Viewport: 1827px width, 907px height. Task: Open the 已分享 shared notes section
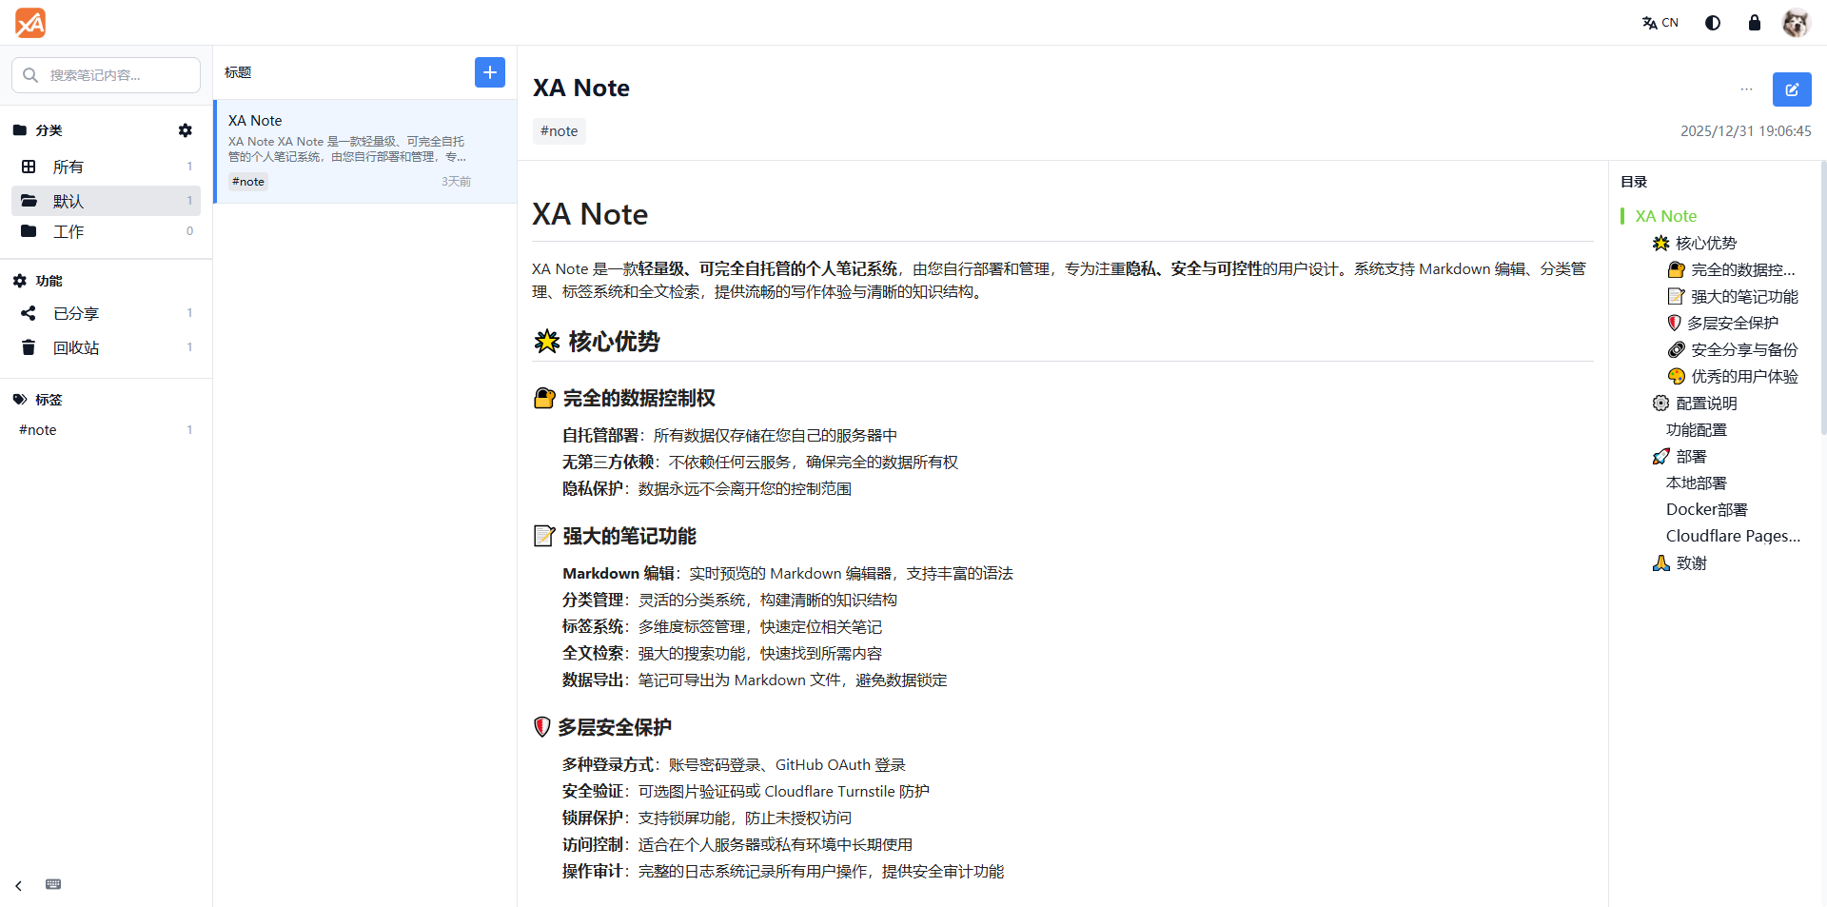pyautogui.click(x=76, y=313)
